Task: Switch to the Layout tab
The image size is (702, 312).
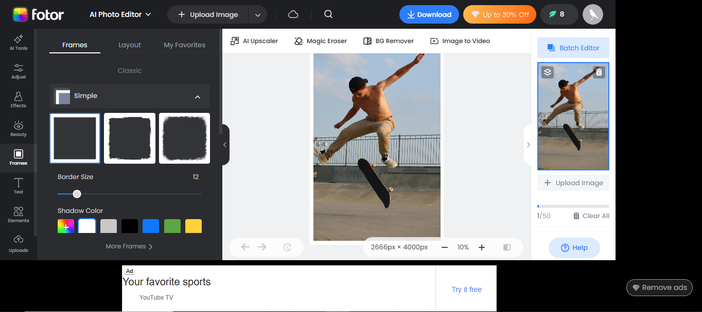Action: [129, 45]
